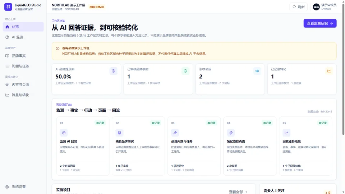Screen dimensions: 345x194
Task: Click the 1 项进行中 stat text
Action: click(x=178, y=166)
